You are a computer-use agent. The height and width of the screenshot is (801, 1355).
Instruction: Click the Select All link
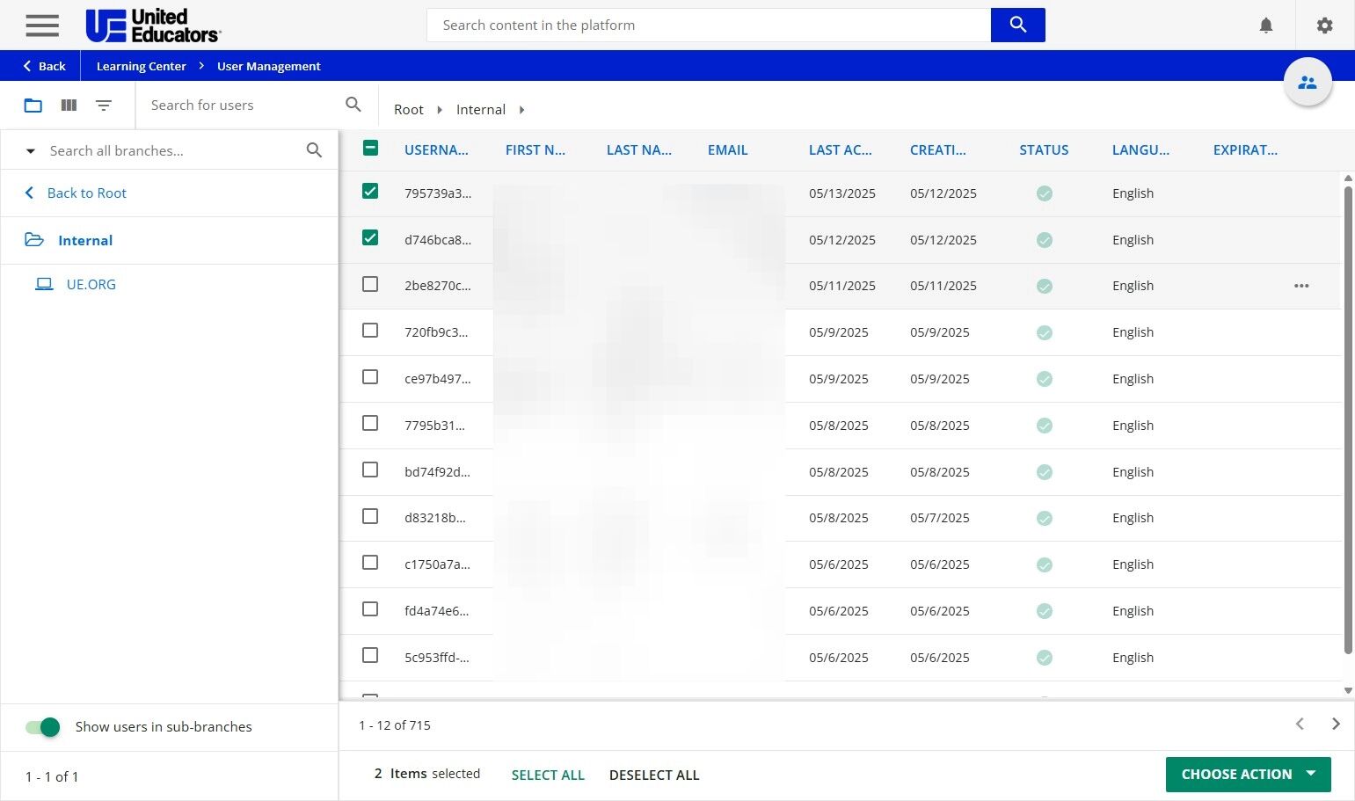coord(548,776)
